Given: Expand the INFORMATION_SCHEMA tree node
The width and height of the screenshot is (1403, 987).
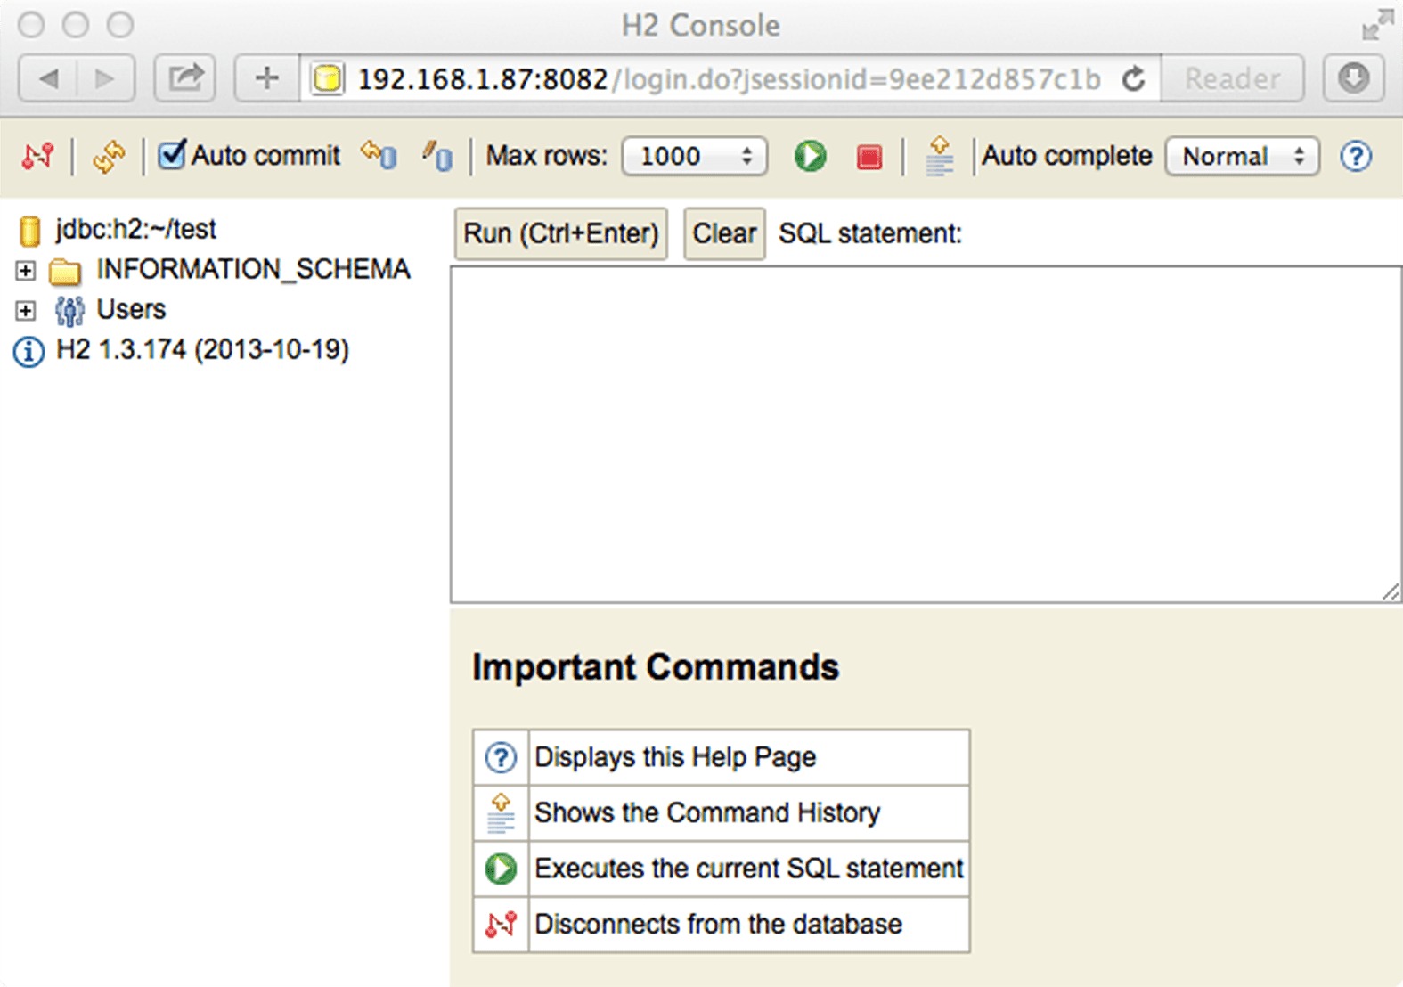Looking at the screenshot, I should tap(26, 270).
